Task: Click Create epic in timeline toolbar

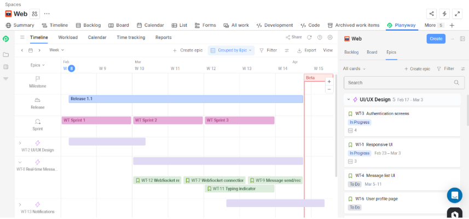Action: pyautogui.click(x=188, y=50)
